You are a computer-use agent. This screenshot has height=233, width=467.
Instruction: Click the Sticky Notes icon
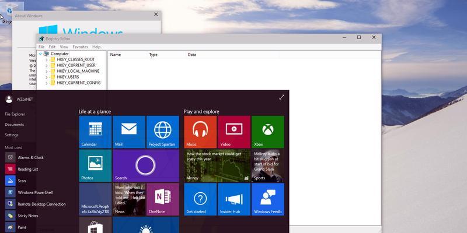pos(11,216)
